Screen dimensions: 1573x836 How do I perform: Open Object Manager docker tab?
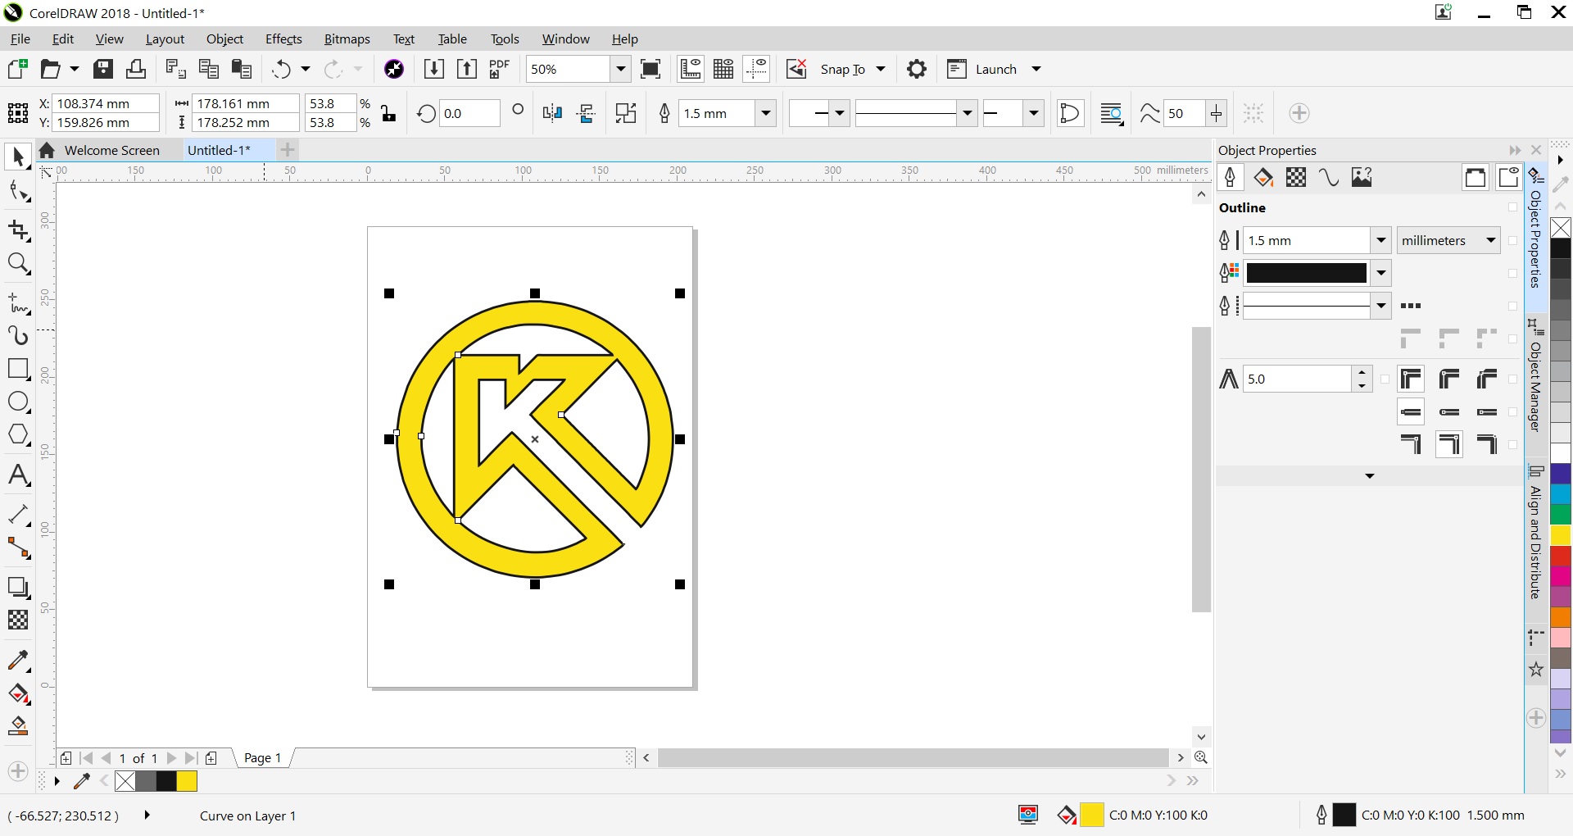(x=1536, y=375)
